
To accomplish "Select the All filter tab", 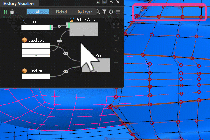I will point(38,12).
